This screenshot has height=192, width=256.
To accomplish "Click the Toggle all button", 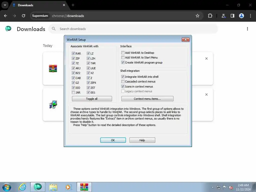I will tap(92, 98).
